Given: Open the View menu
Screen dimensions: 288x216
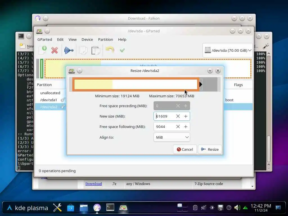Looking at the screenshot, I should point(73,39).
